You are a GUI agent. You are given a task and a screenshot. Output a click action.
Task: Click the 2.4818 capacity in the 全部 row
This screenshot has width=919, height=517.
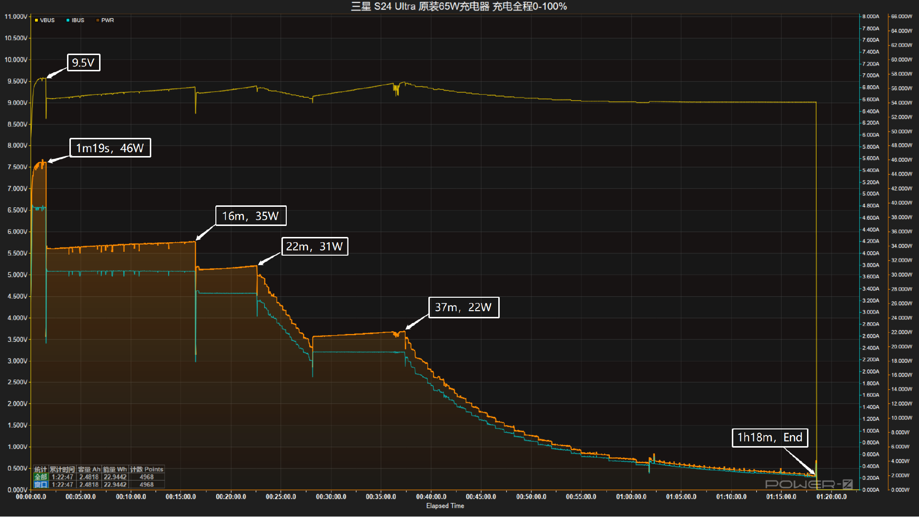coord(89,477)
